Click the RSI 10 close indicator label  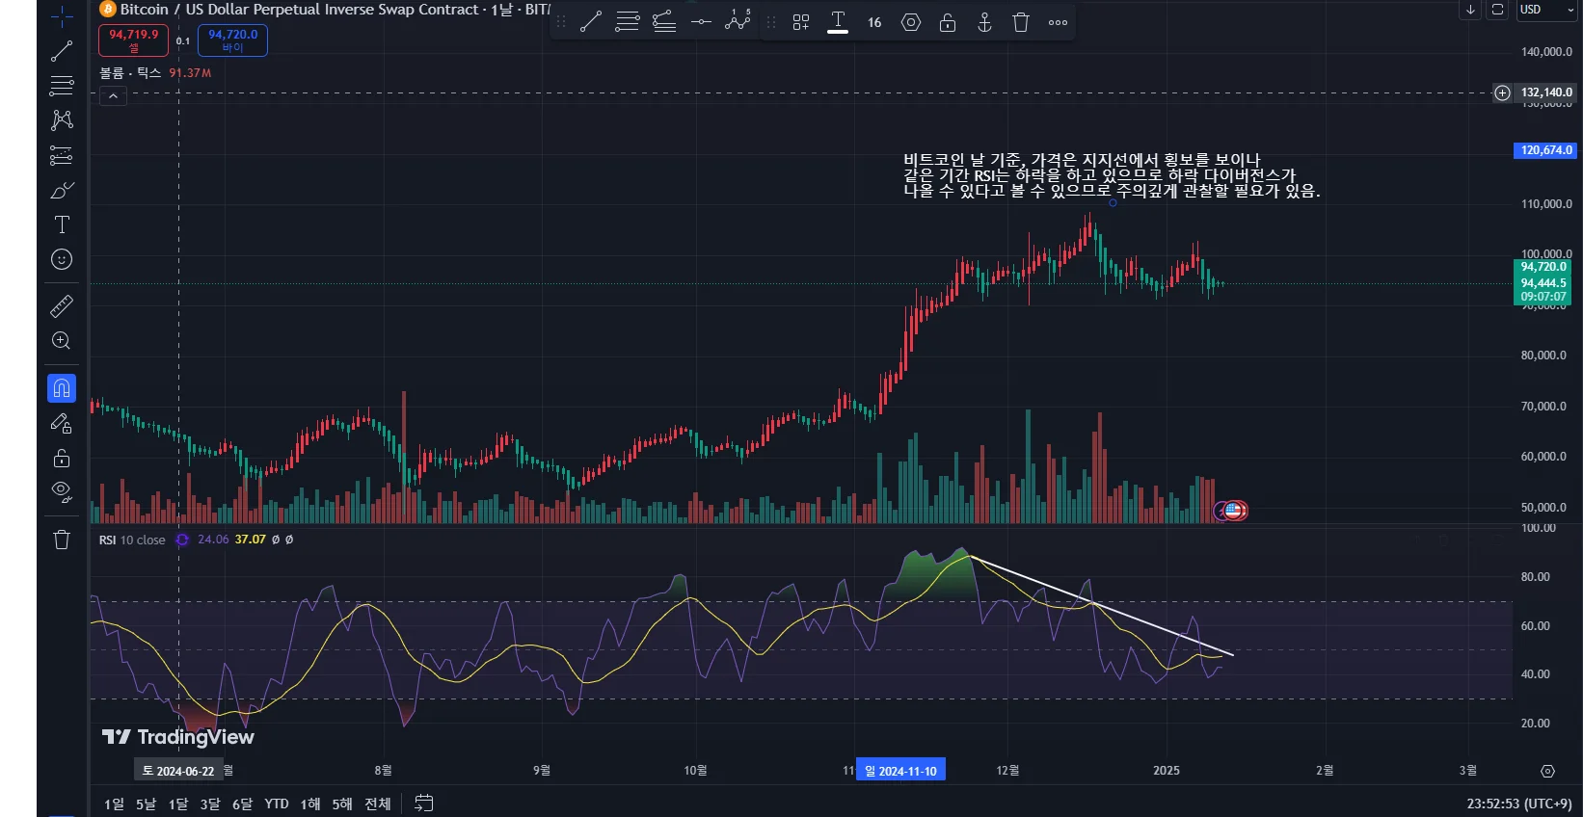(132, 540)
